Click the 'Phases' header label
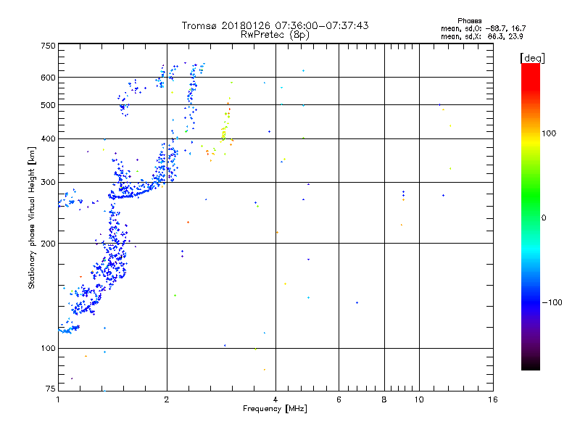Image resolution: width=580 pixels, height=435 pixels. [x=469, y=21]
